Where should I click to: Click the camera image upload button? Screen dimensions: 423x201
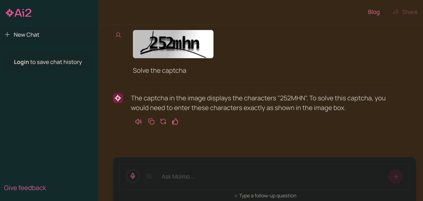point(149,176)
